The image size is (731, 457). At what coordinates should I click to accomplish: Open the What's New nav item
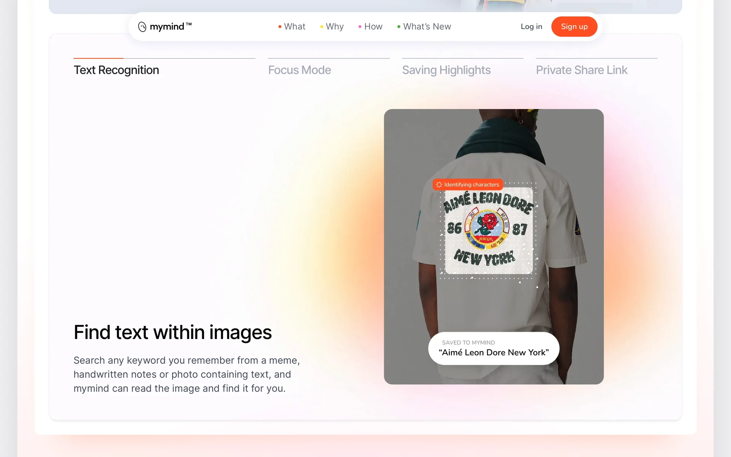[x=427, y=27]
